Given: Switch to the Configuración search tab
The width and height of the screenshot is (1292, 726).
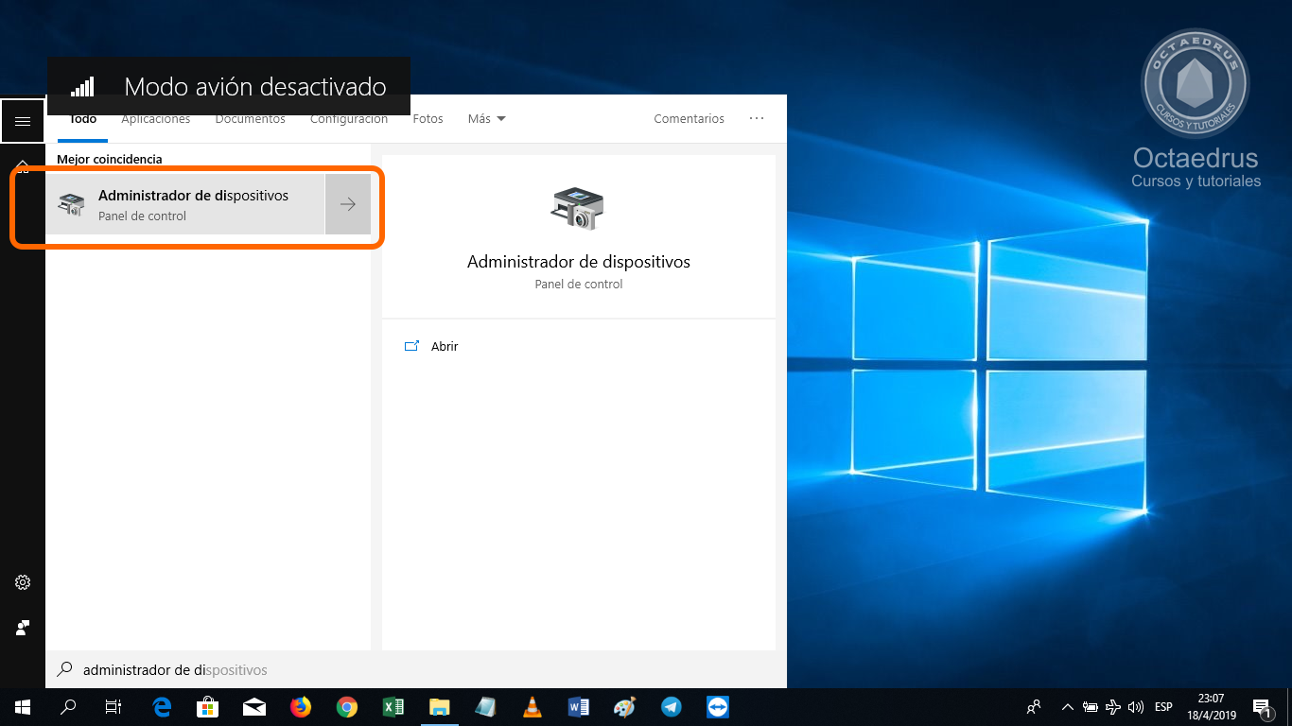Looking at the screenshot, I should click(x=349, y=119).
